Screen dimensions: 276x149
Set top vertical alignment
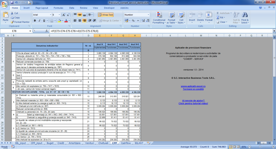[75, 15]
